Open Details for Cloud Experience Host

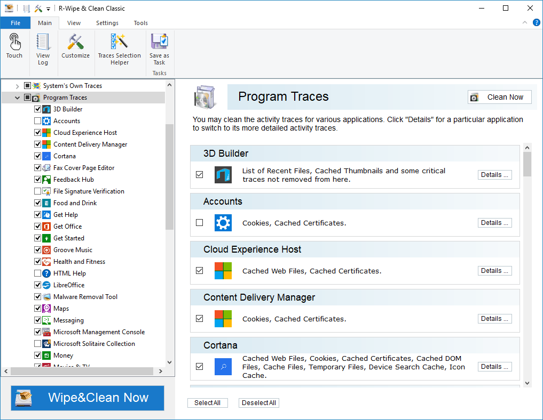pos(494,271)
